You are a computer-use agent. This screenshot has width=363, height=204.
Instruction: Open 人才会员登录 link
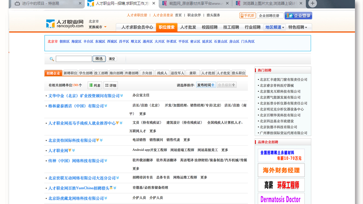pos(163,15)
